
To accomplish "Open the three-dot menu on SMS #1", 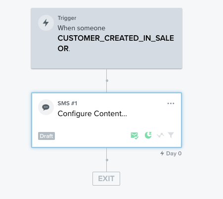I will (171, 103).
